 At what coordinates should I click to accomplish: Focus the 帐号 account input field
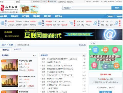coord(9,2)
